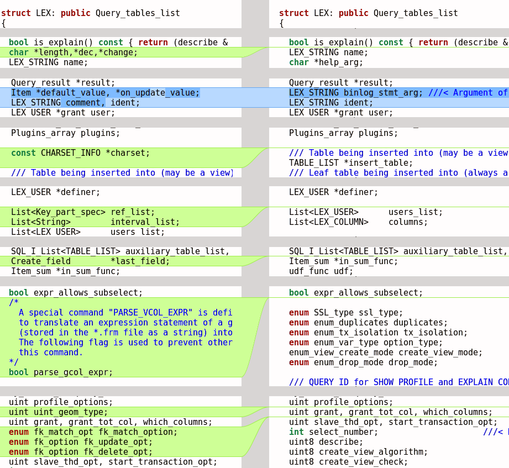This screenshot has height=468, width=509.
Task: Select the "uint8 create_view_algorithm;" line
Action: [358, 452]
